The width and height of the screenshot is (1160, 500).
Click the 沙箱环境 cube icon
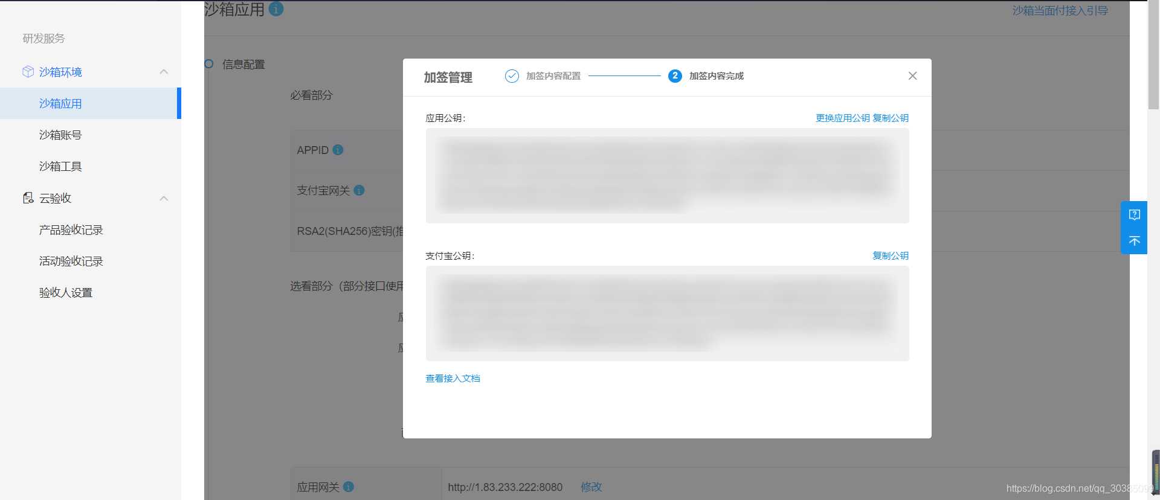(x=28, y=72)
